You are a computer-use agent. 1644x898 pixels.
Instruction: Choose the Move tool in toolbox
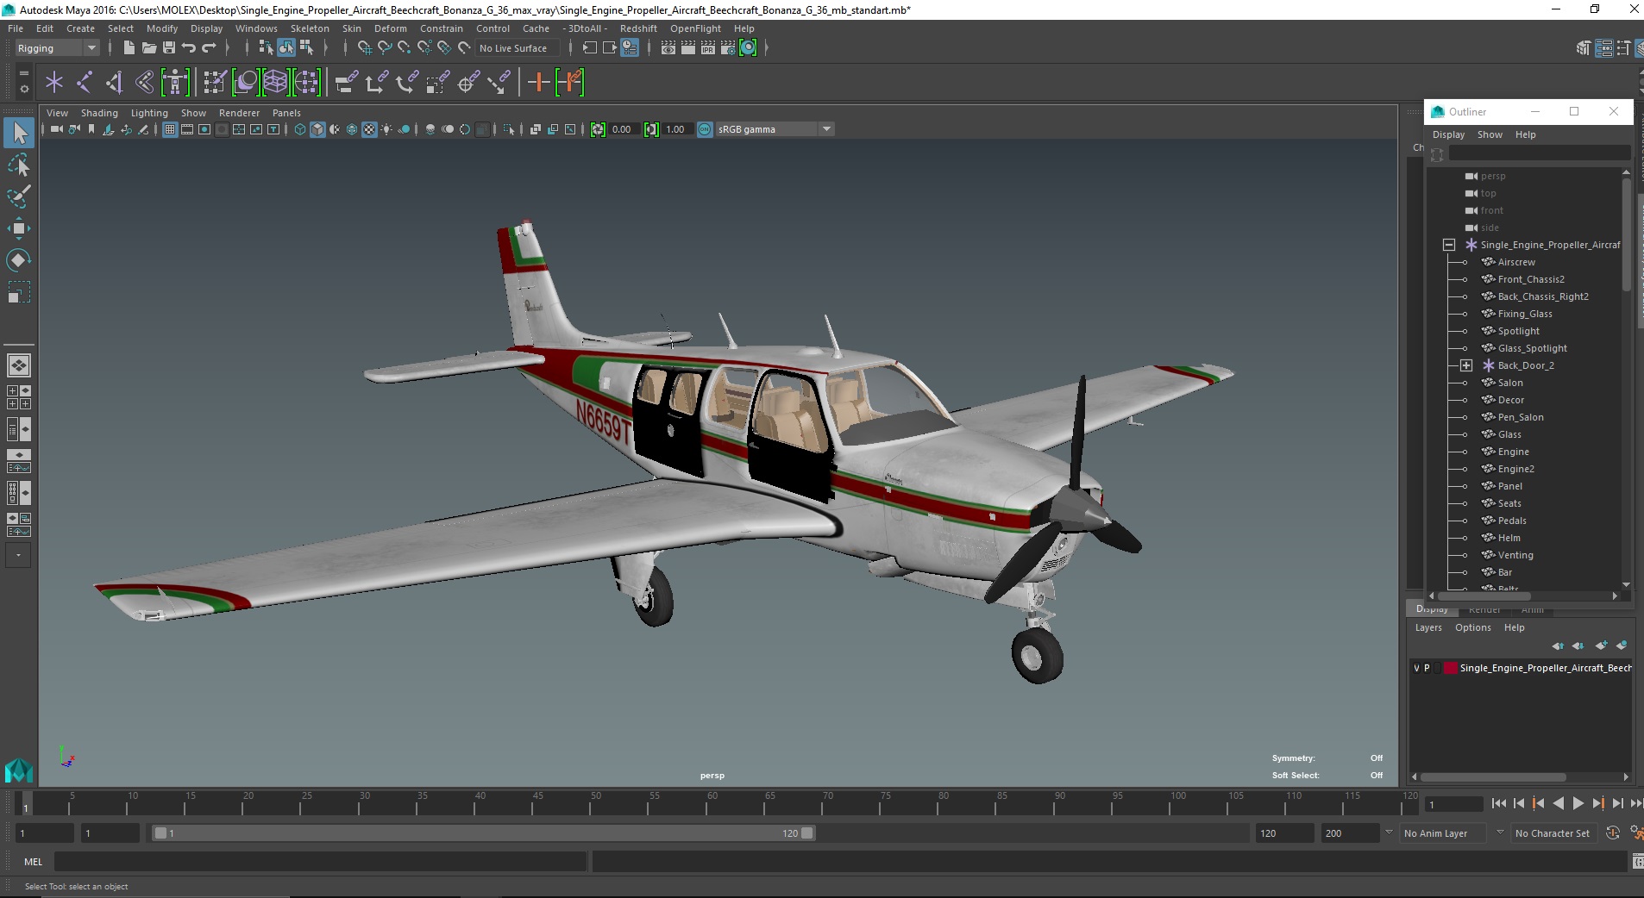(19, 228)
